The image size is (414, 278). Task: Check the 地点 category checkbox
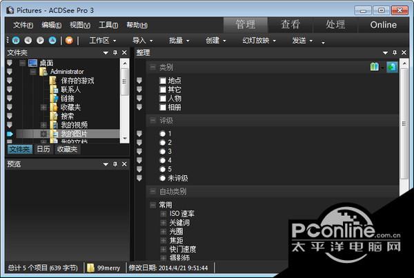tap(163, 81)
